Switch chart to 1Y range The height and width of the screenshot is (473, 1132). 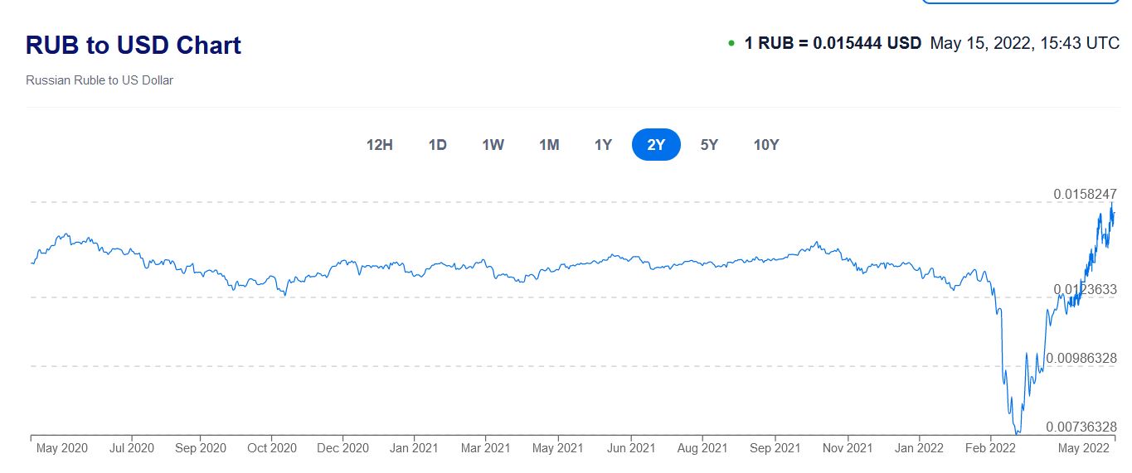[603, 145]
